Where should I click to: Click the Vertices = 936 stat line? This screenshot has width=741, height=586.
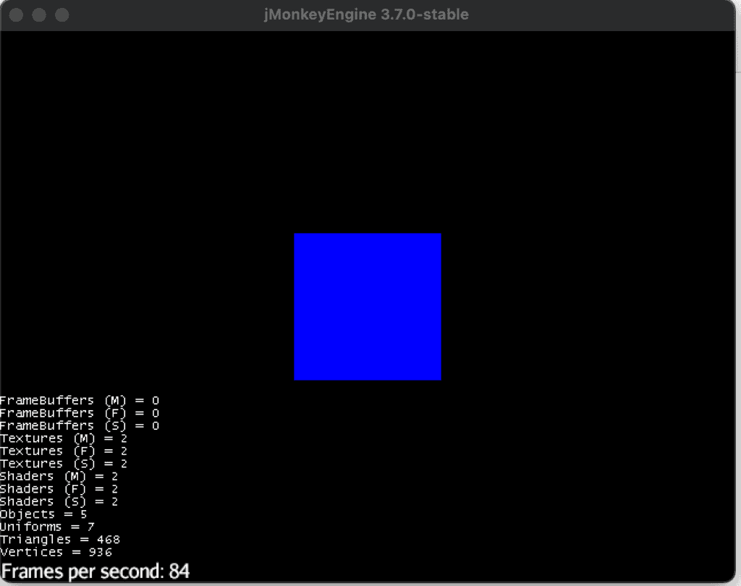point(56,552)
